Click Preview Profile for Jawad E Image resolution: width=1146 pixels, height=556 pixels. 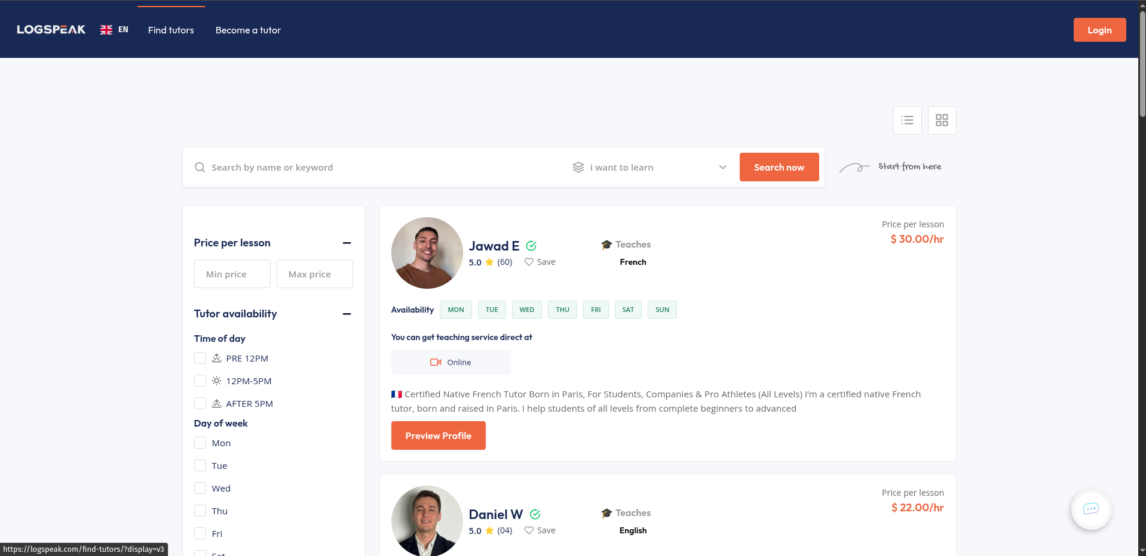point(439,435)
